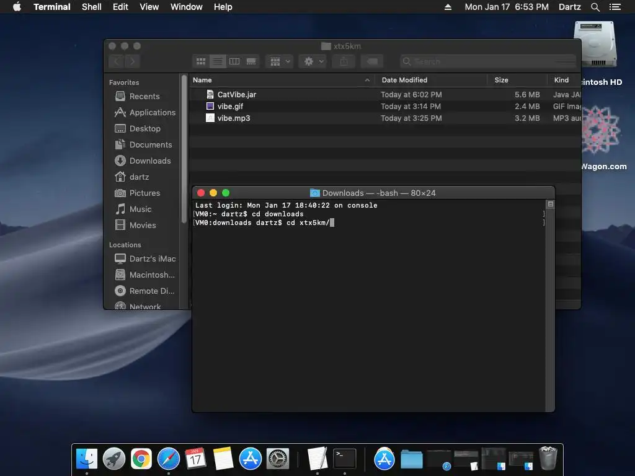Viewport: 635px width, 476px height.
Task: Open the View menu
Action: [149, 7]
